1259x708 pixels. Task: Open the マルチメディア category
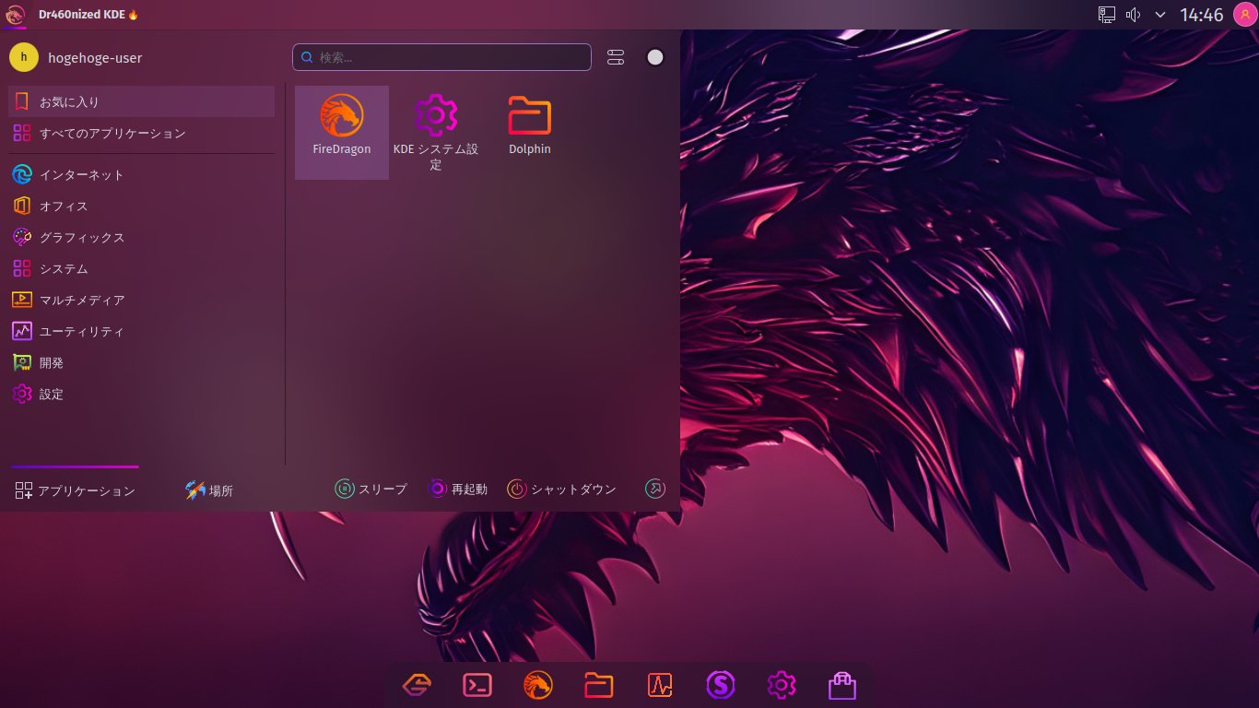[142, 300]
